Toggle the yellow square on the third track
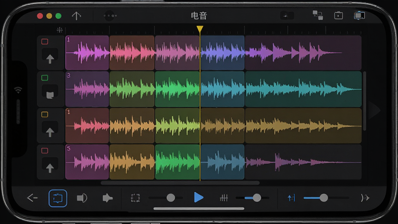Viewport: 398px width, 224px height. [45, 114]
